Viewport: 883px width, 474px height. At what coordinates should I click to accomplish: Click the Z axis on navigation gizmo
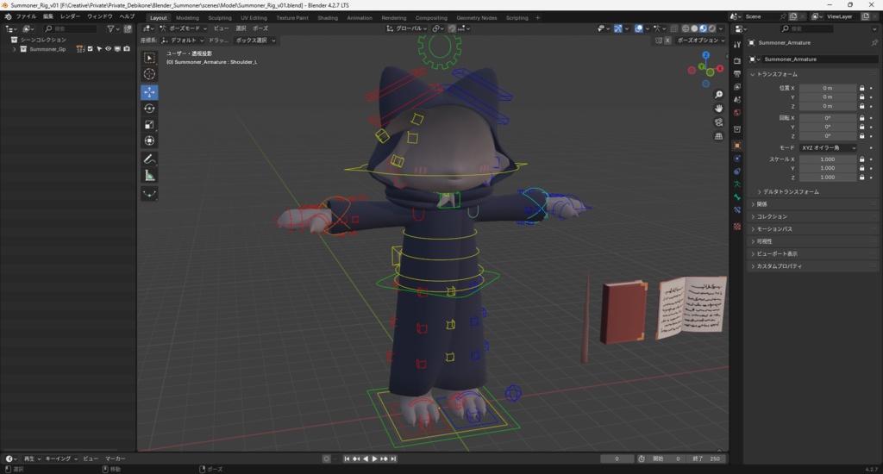[705, 55]
